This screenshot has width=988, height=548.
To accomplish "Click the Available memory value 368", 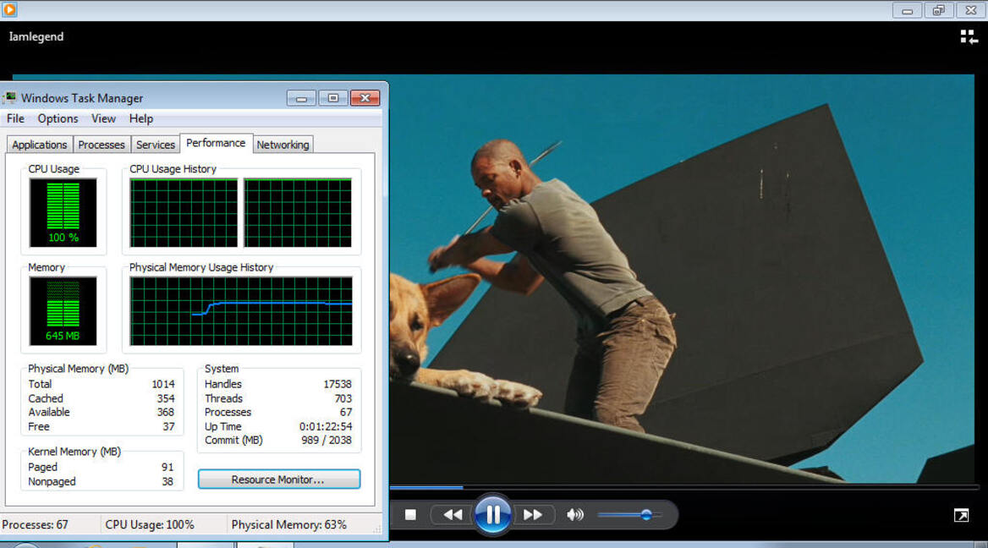I will coord(166,413).
